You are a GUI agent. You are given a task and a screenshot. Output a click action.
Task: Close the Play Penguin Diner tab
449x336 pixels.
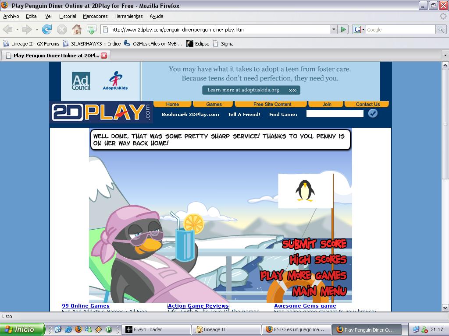pyautogui.click(x=104, y=56)
